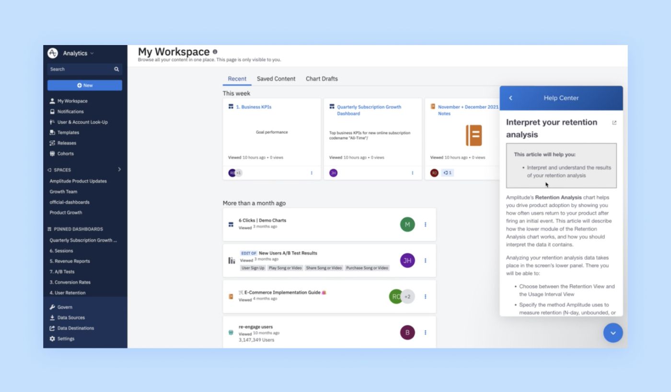
Task: Click the Cohorts sidebar icon
Action: click(x=52, y=154)
